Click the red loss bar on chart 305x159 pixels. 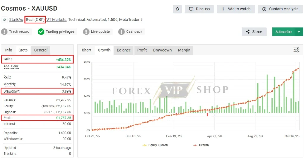pos(207,115)
